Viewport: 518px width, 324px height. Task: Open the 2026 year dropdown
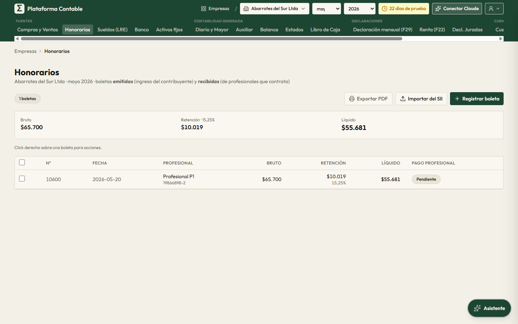360,9
